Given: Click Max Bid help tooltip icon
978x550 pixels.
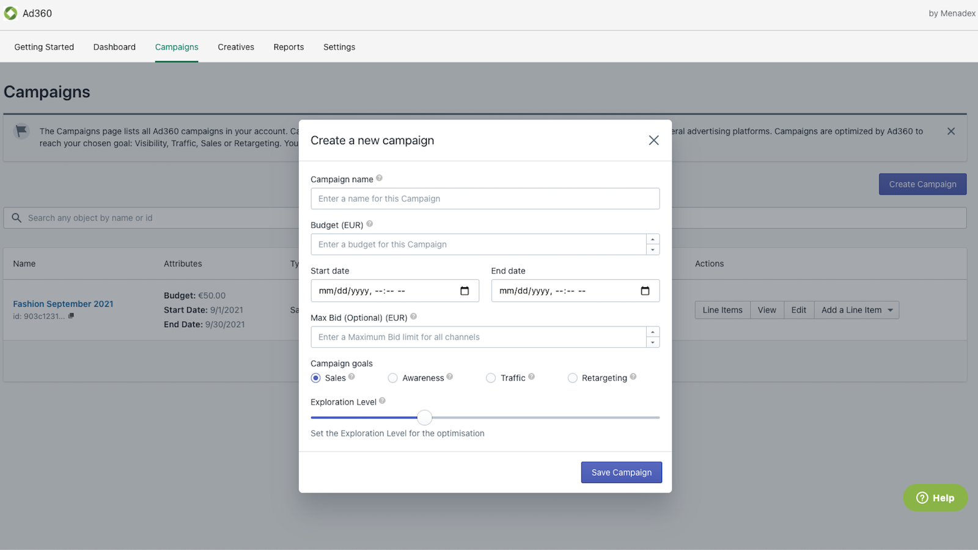Looking at the screenshot, I should point(414,317).
